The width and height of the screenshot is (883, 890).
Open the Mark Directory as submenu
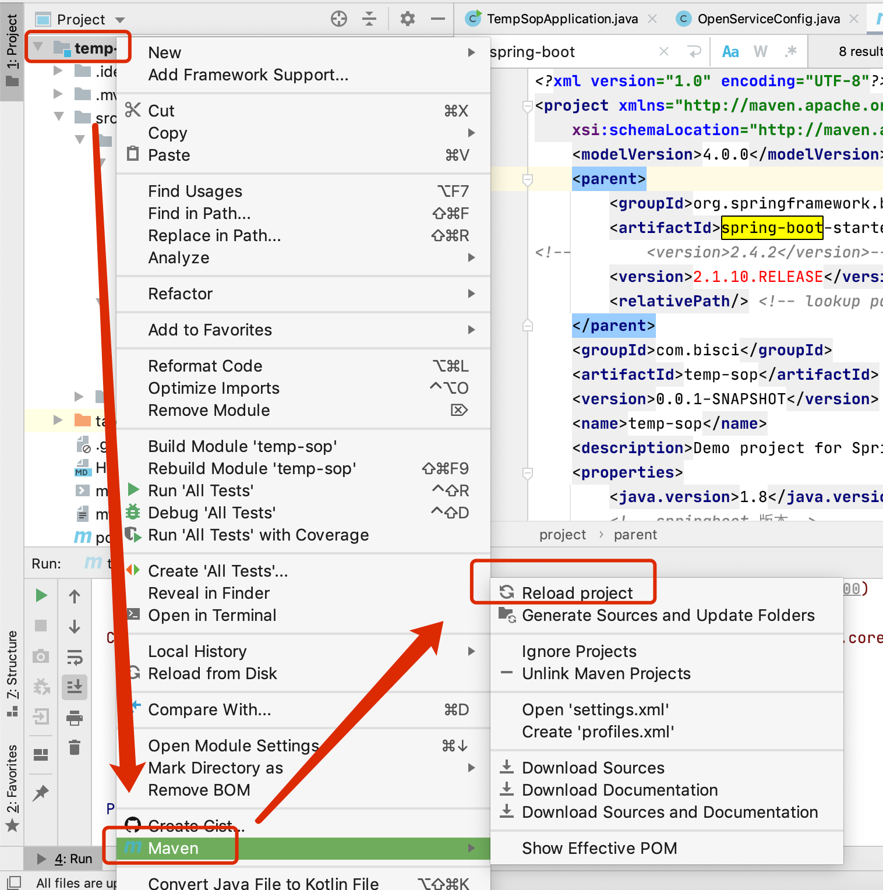[x=216, y=768]
